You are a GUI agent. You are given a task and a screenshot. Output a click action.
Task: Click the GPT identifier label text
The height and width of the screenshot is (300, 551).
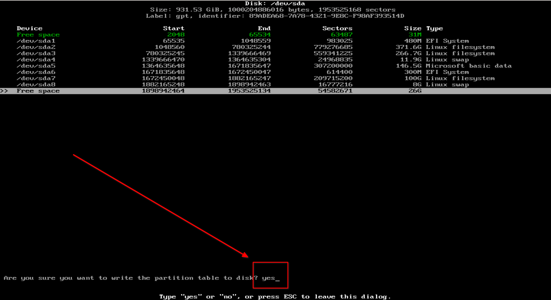pyautogui.click(x=275, y=16)
